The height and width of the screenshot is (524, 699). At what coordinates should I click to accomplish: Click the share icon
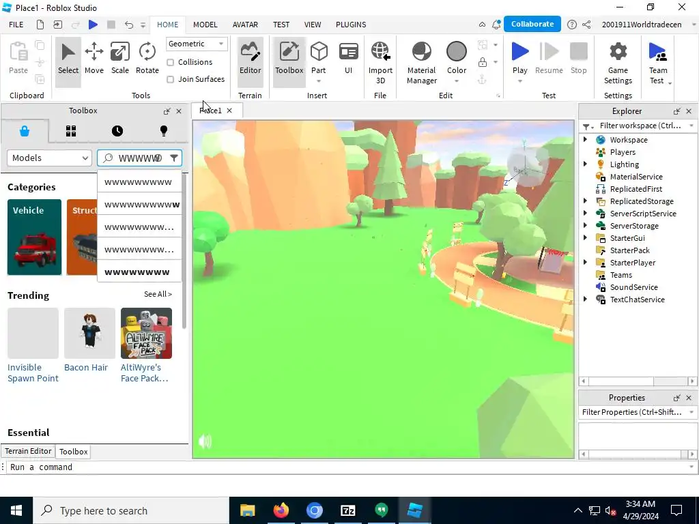click(586, 25)
